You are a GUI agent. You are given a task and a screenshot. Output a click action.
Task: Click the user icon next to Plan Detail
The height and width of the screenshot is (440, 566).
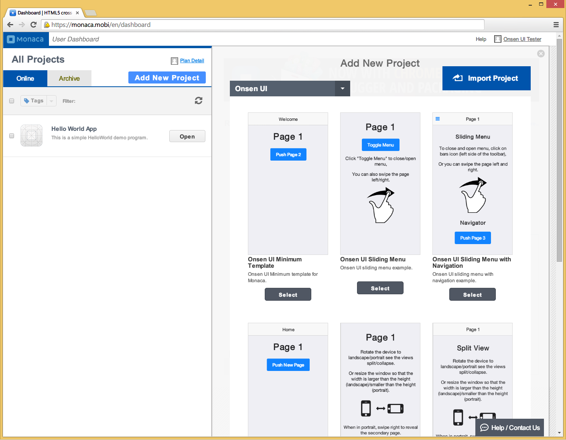click(x=174, y=61)
